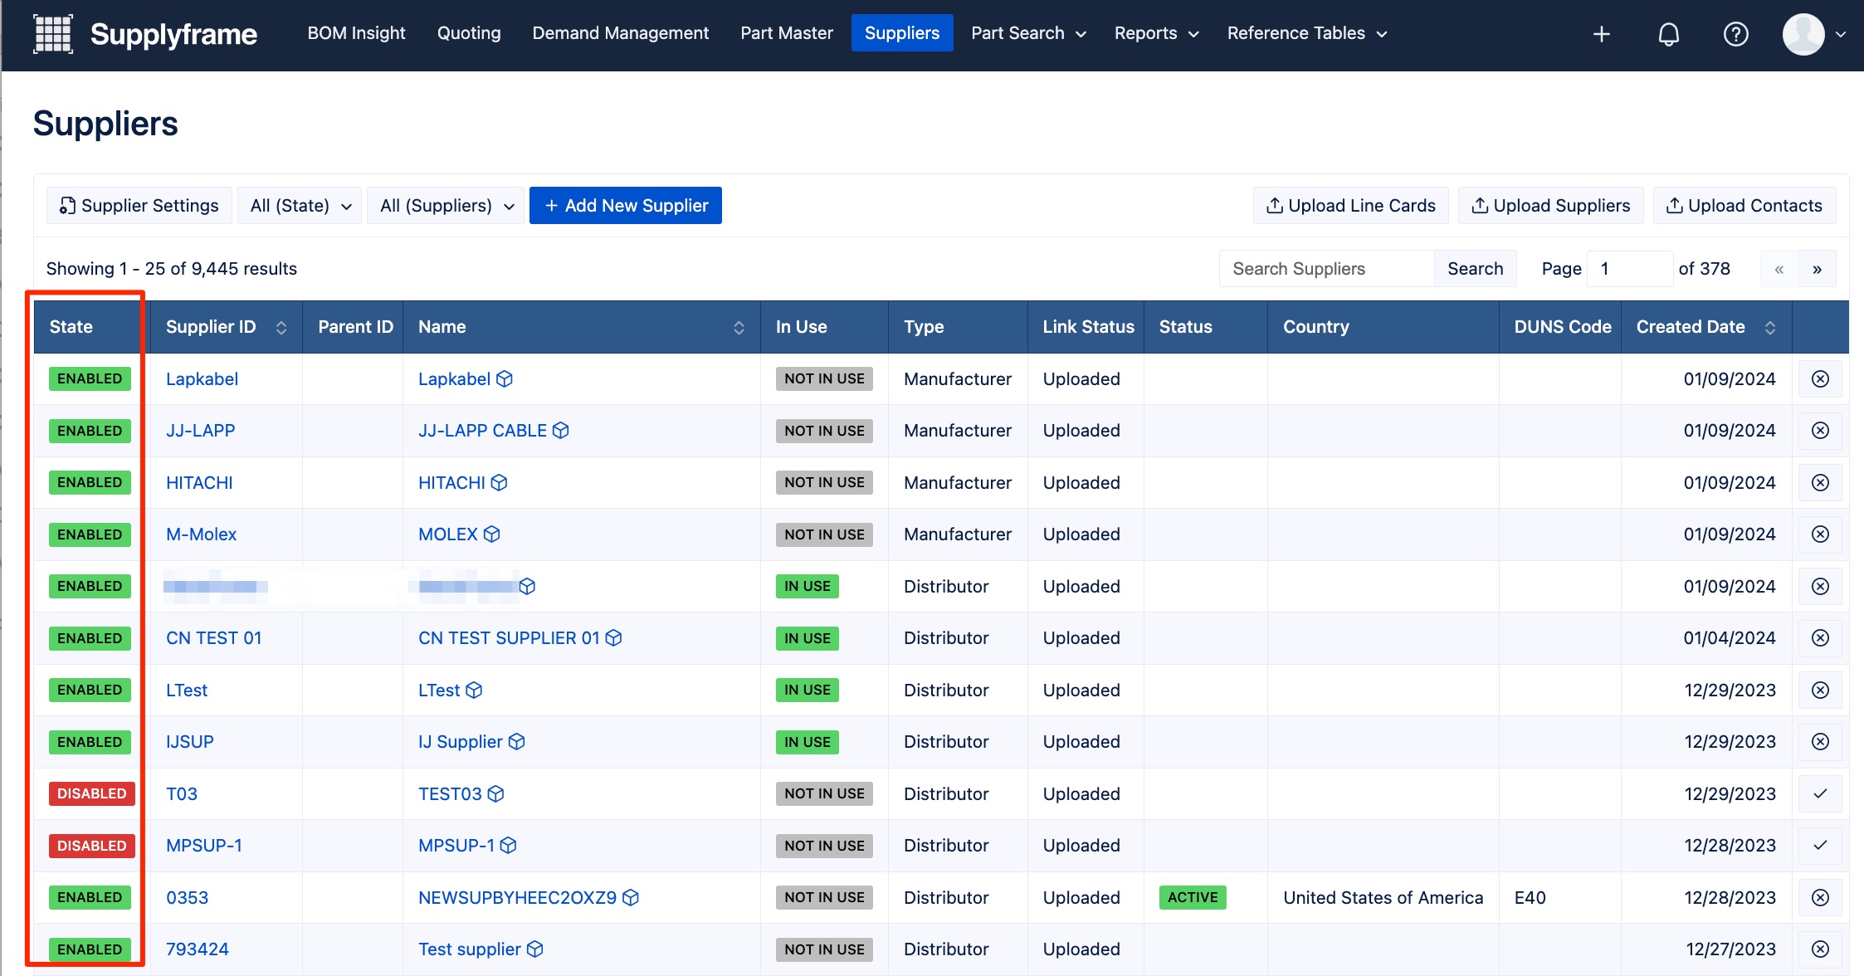The width and height of the screenshot is (1864, 976).
Task: Click Upload Contacts button
Action: (x=1744, y=206)
